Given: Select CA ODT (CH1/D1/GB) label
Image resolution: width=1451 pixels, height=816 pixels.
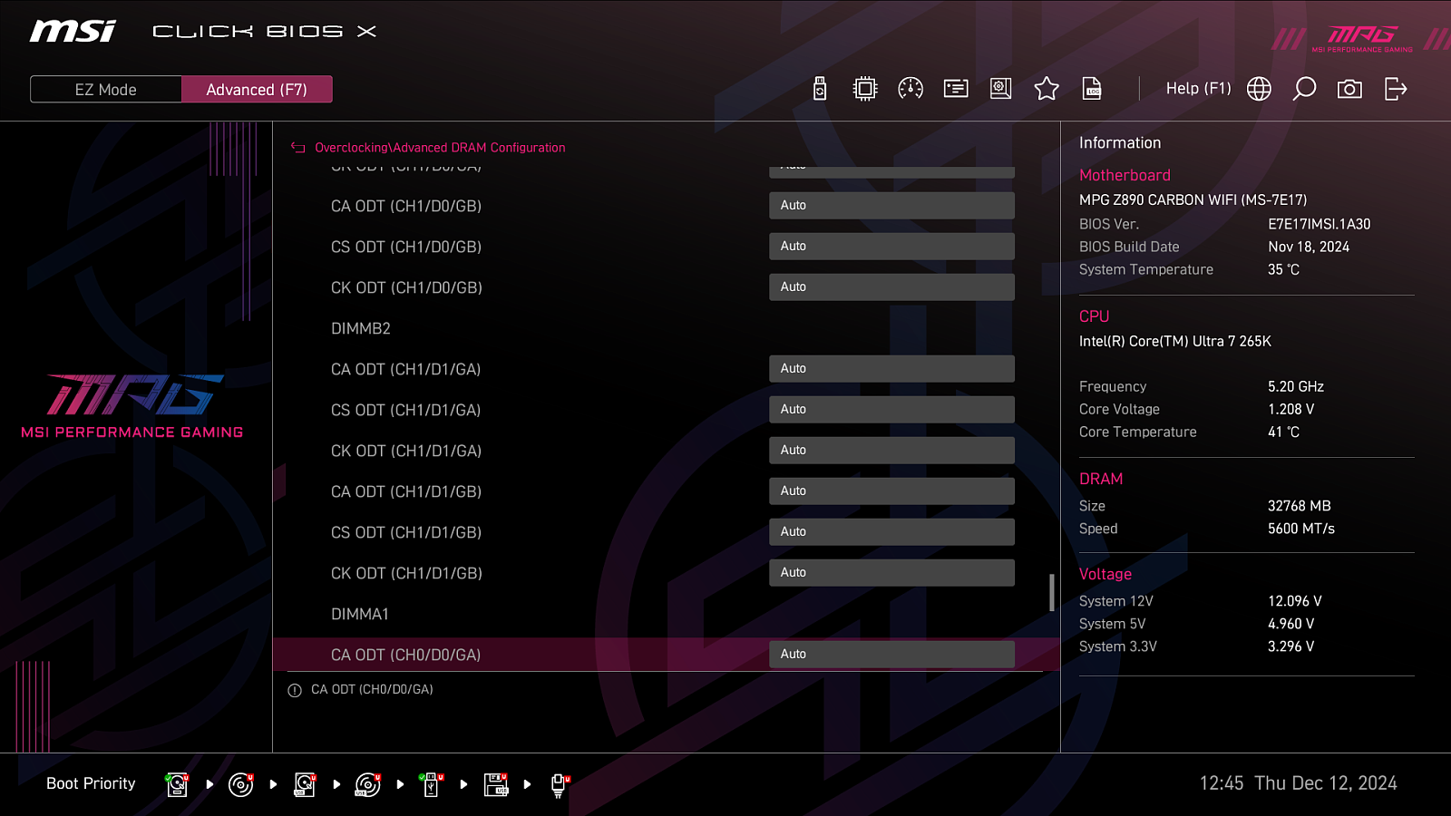Looking at the screenshot, I should coord(406,492).
